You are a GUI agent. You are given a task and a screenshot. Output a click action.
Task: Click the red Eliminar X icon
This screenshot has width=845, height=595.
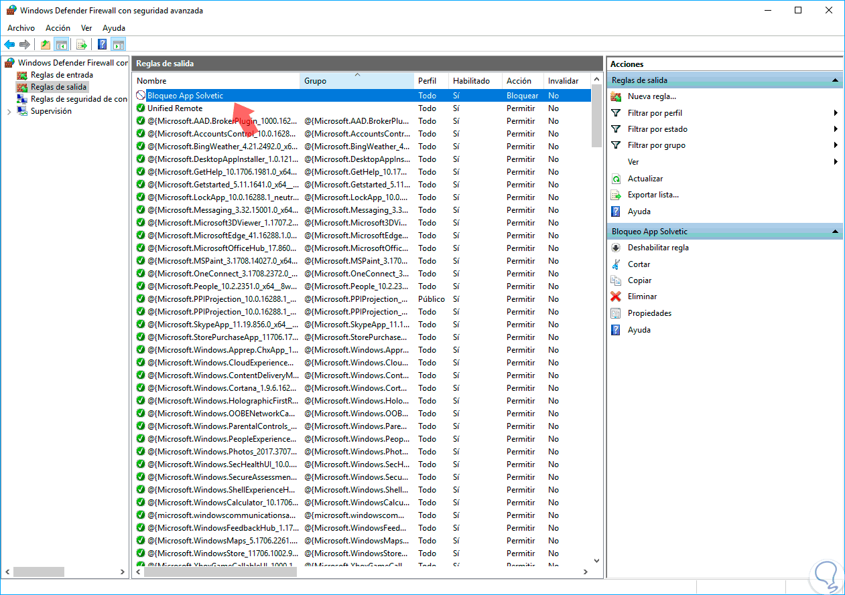[x=616, y=296]
